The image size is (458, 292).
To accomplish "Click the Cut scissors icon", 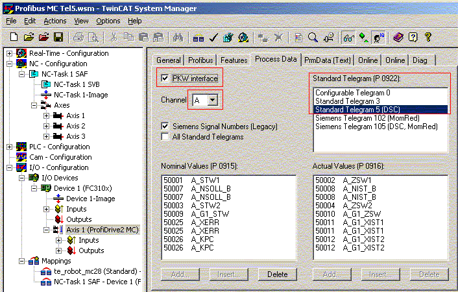I will 114,37.
